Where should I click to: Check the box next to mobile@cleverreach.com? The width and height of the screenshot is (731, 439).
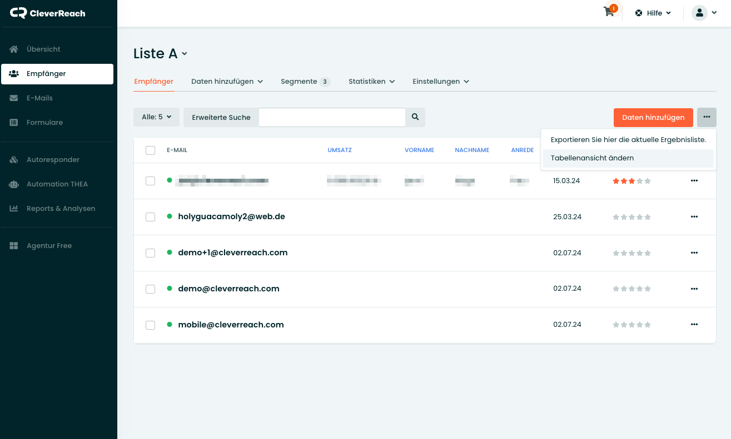point(150,325)
